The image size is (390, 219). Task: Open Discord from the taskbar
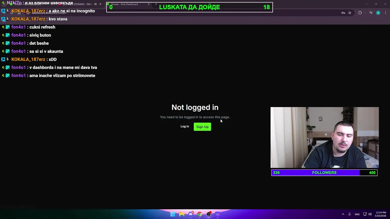pos(191,214)
